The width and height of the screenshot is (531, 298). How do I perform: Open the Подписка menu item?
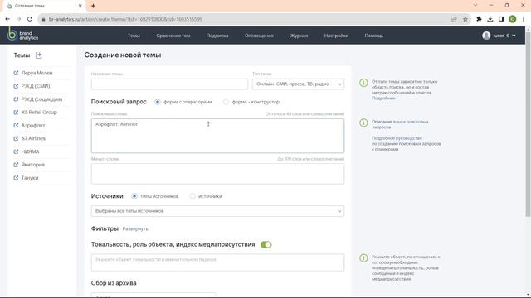217,36
